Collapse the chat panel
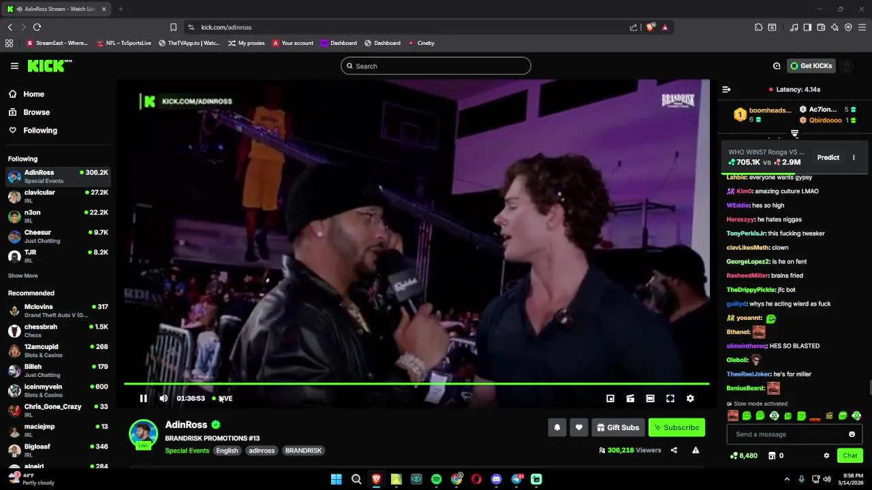Image resolution: width=872 pixels, height=490 pixels. click(x=726, y=89)
